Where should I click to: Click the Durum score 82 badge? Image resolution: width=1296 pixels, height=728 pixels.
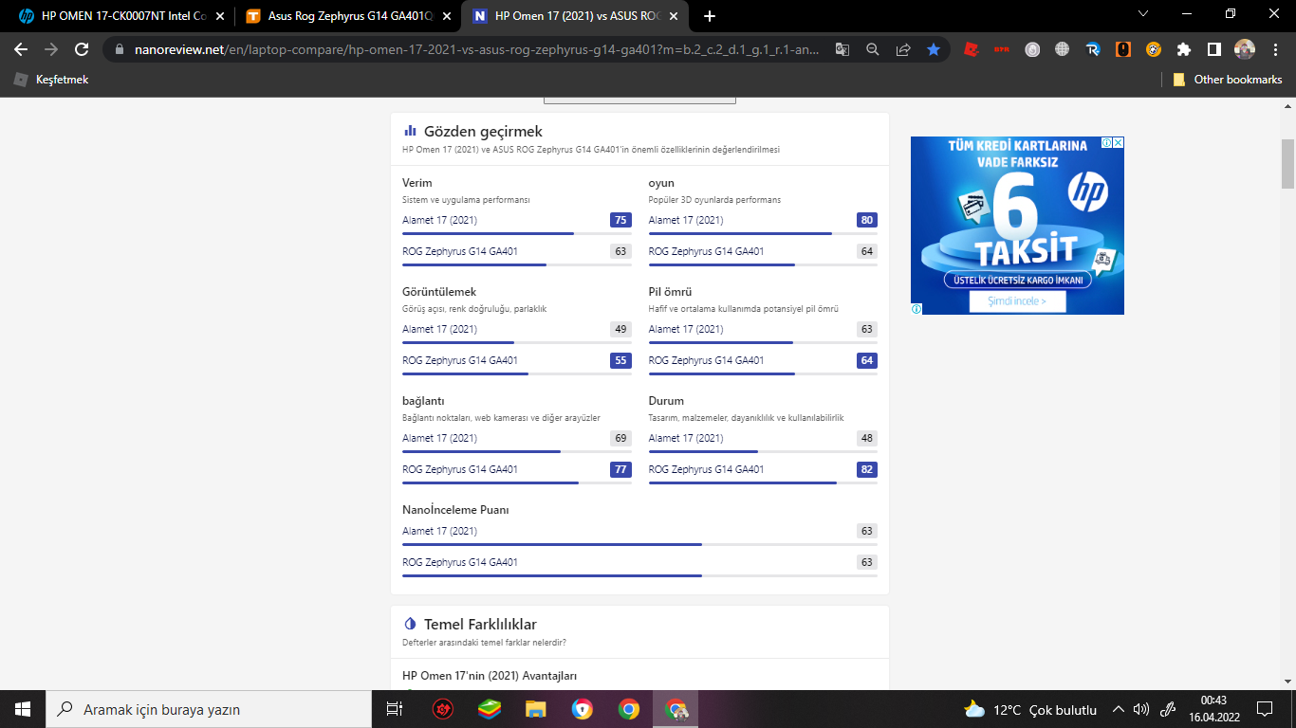click(x=866, y=469)
